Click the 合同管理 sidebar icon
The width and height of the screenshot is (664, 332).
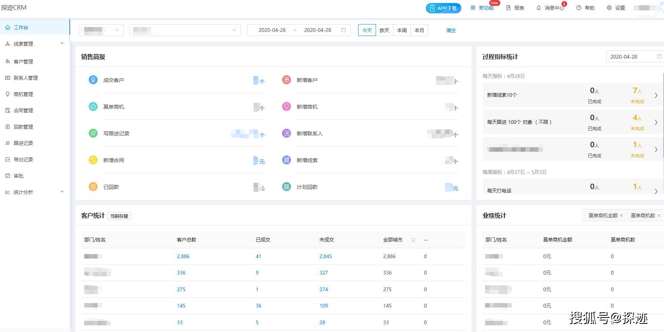[8, 111]
